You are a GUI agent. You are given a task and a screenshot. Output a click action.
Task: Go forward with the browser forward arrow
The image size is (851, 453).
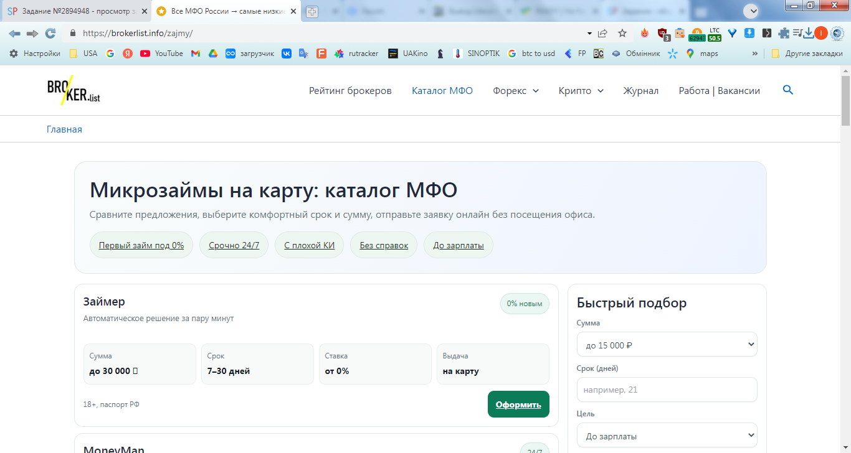tap(32, 34)
